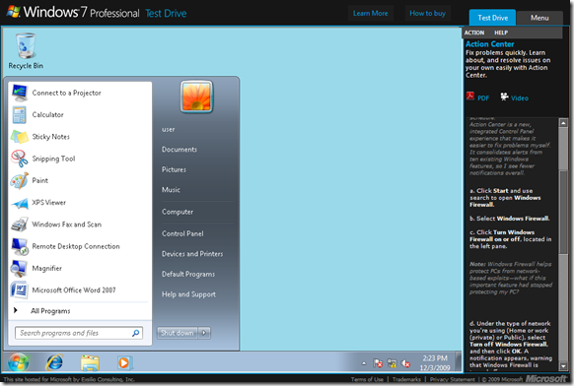Click the Learn More button

(371, 13)
